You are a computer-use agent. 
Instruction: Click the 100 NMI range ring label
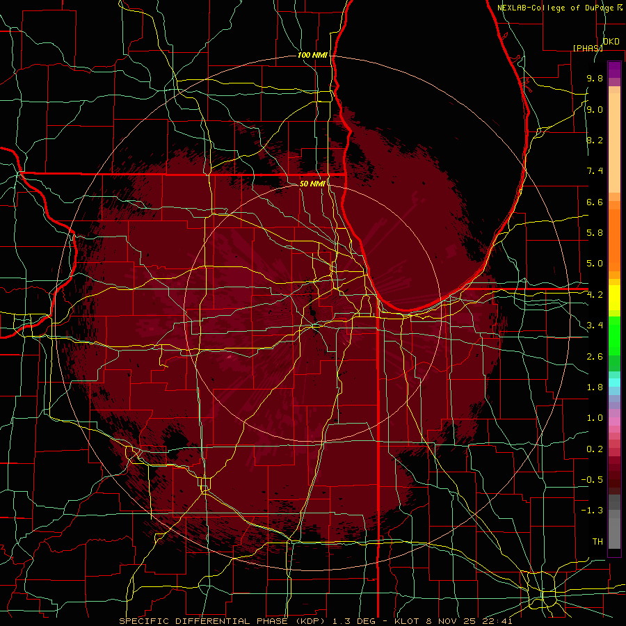[x=312, y=55]
